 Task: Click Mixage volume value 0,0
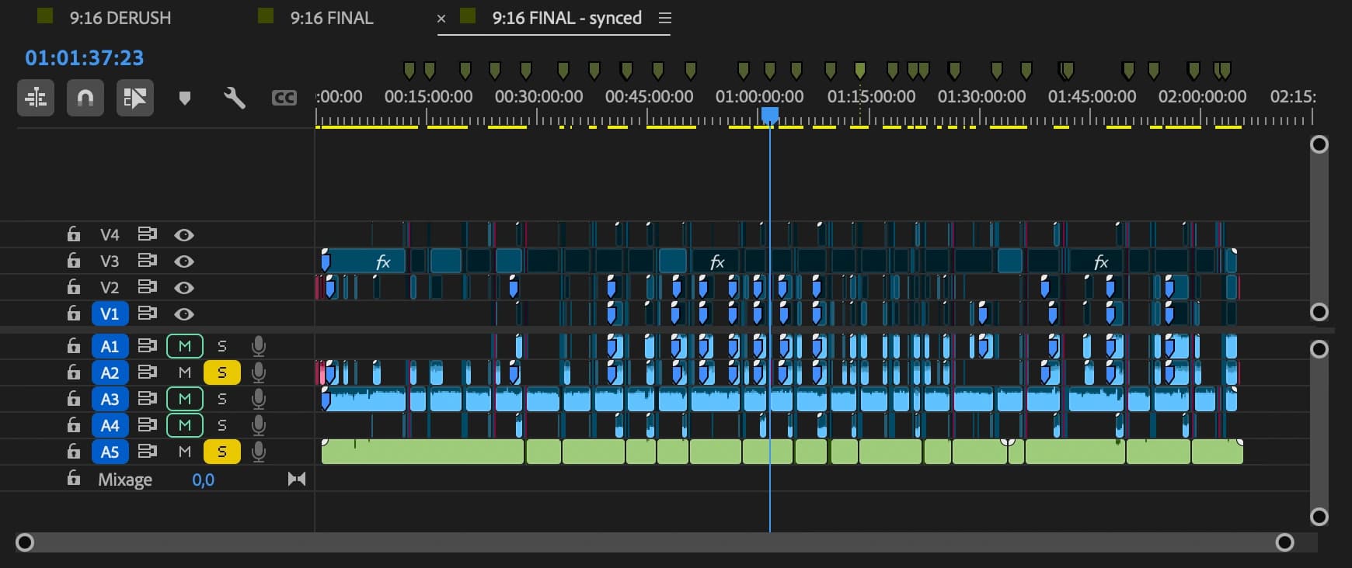(203, 480)
